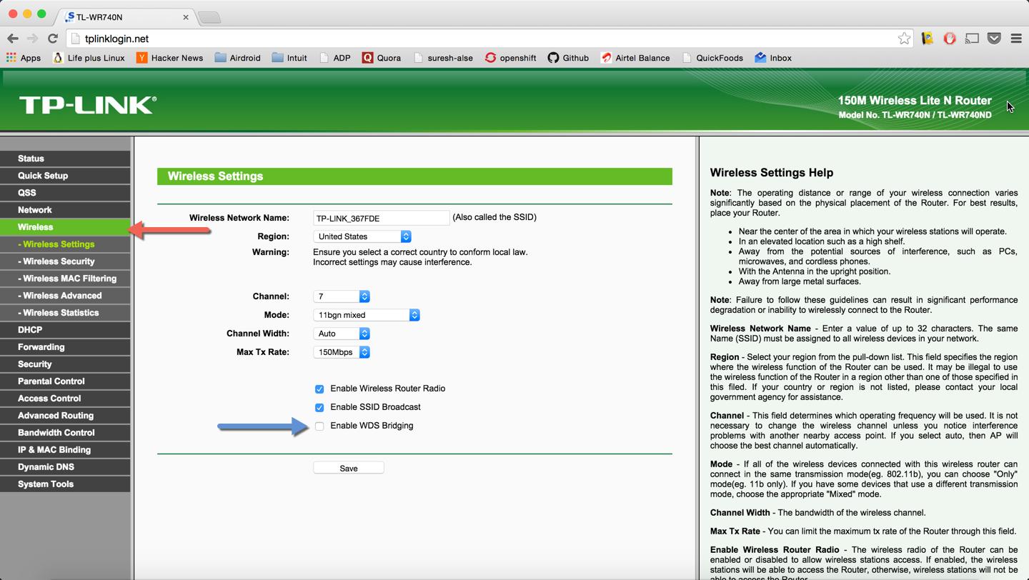The height and width of the screenshot is (580, 1029).
Task: Open the Intuit bookmark folder
Action: (289, 58)
